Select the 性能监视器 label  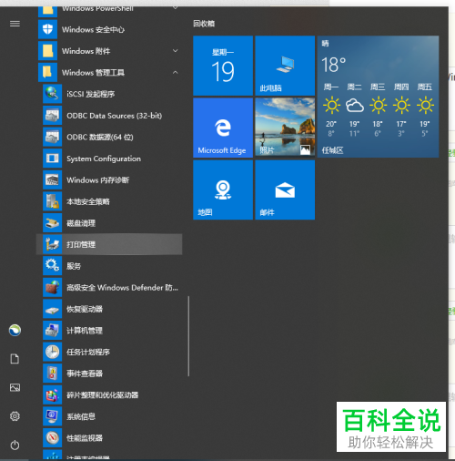85,438
